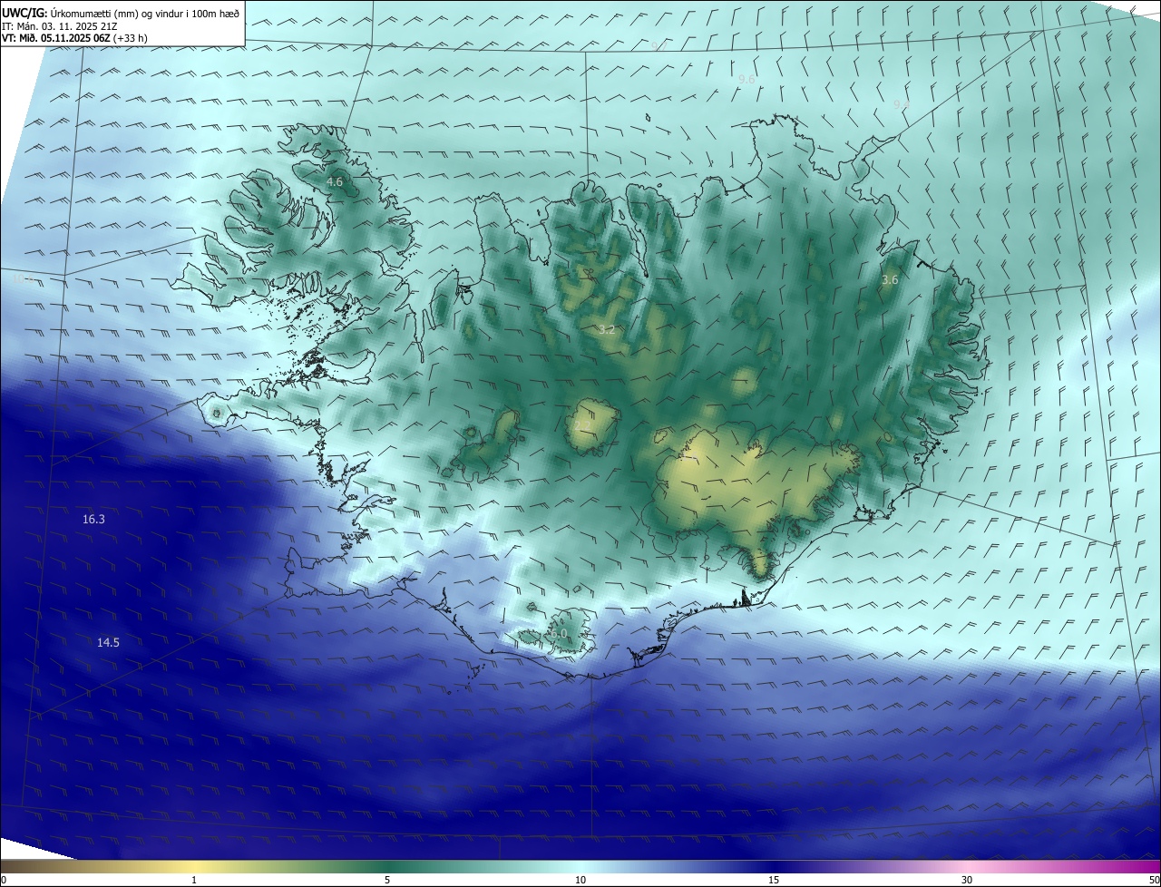Click the colorbar tick label 1

(194, 880)
